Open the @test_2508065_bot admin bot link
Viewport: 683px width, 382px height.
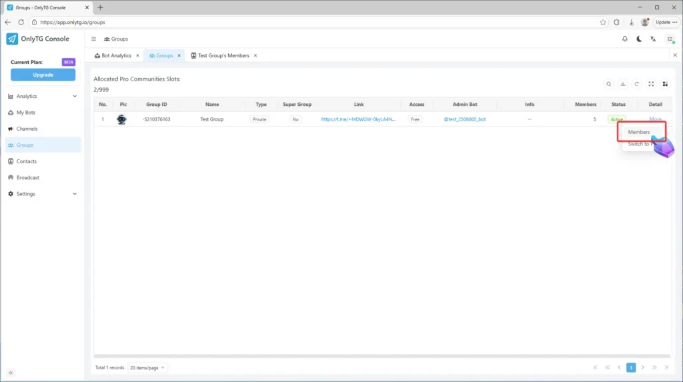tap(464, 119)
